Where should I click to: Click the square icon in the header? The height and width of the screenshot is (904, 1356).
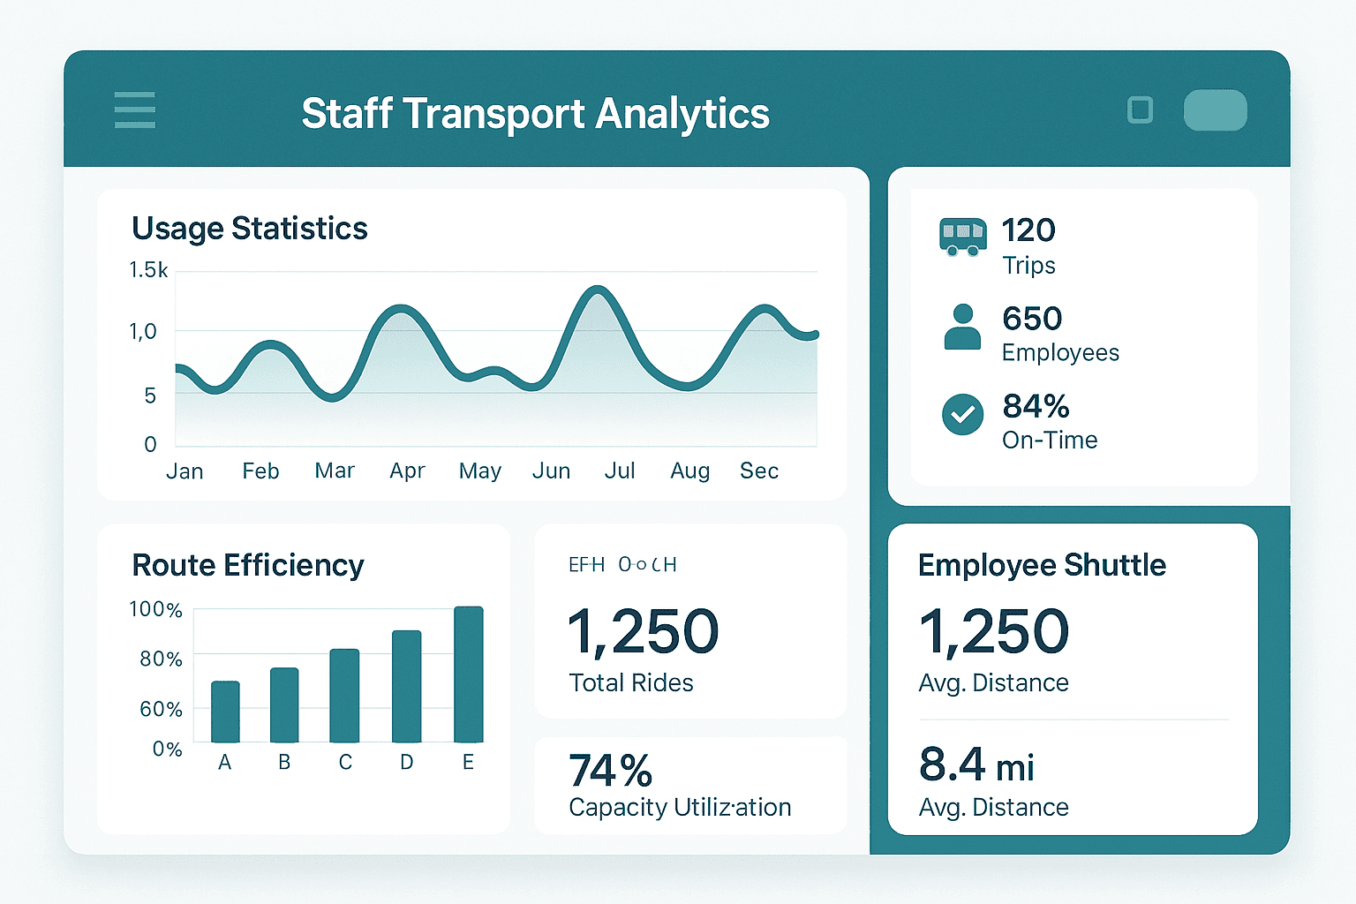tap(1140, 109)
